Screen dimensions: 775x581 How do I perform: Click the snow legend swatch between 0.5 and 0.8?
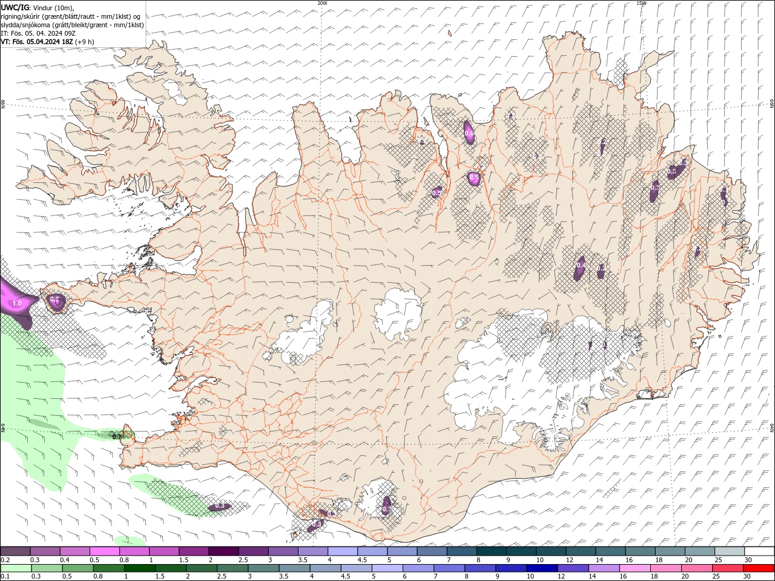click(x=105, y=551)
